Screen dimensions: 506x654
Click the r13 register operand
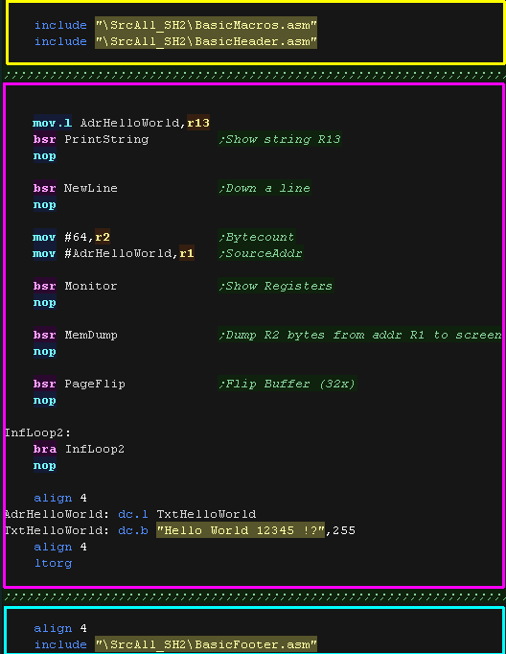(x=198, y=123)
